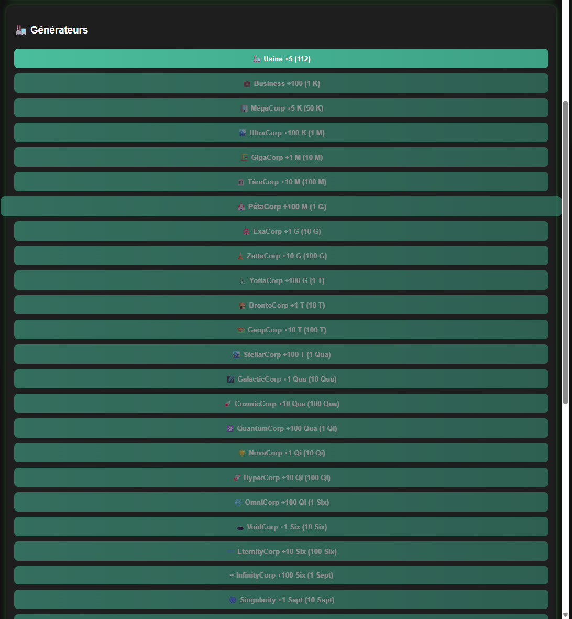
Task: Purchase VoidCorp +1 Six generator
Action: pos(281,527)
